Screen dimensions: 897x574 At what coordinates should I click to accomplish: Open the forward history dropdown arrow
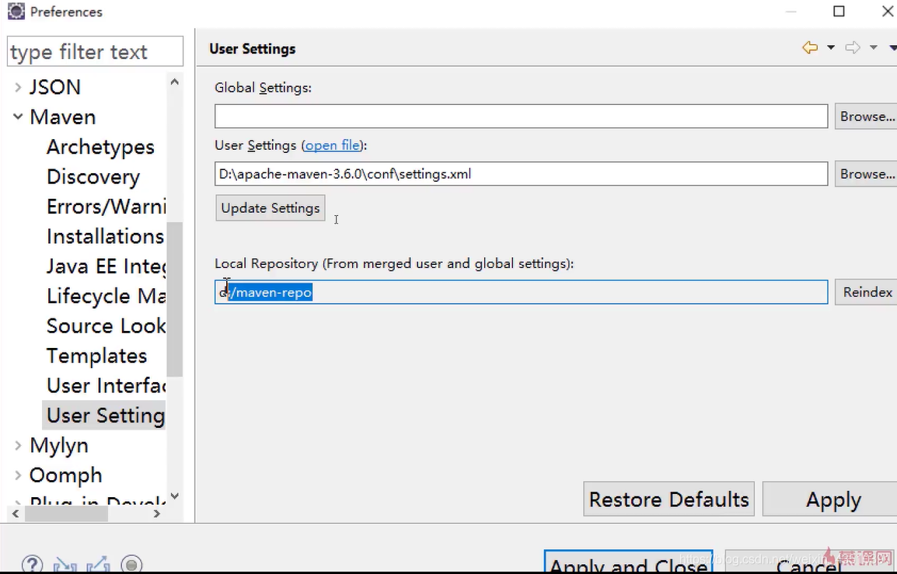click(x=874, y=48)
